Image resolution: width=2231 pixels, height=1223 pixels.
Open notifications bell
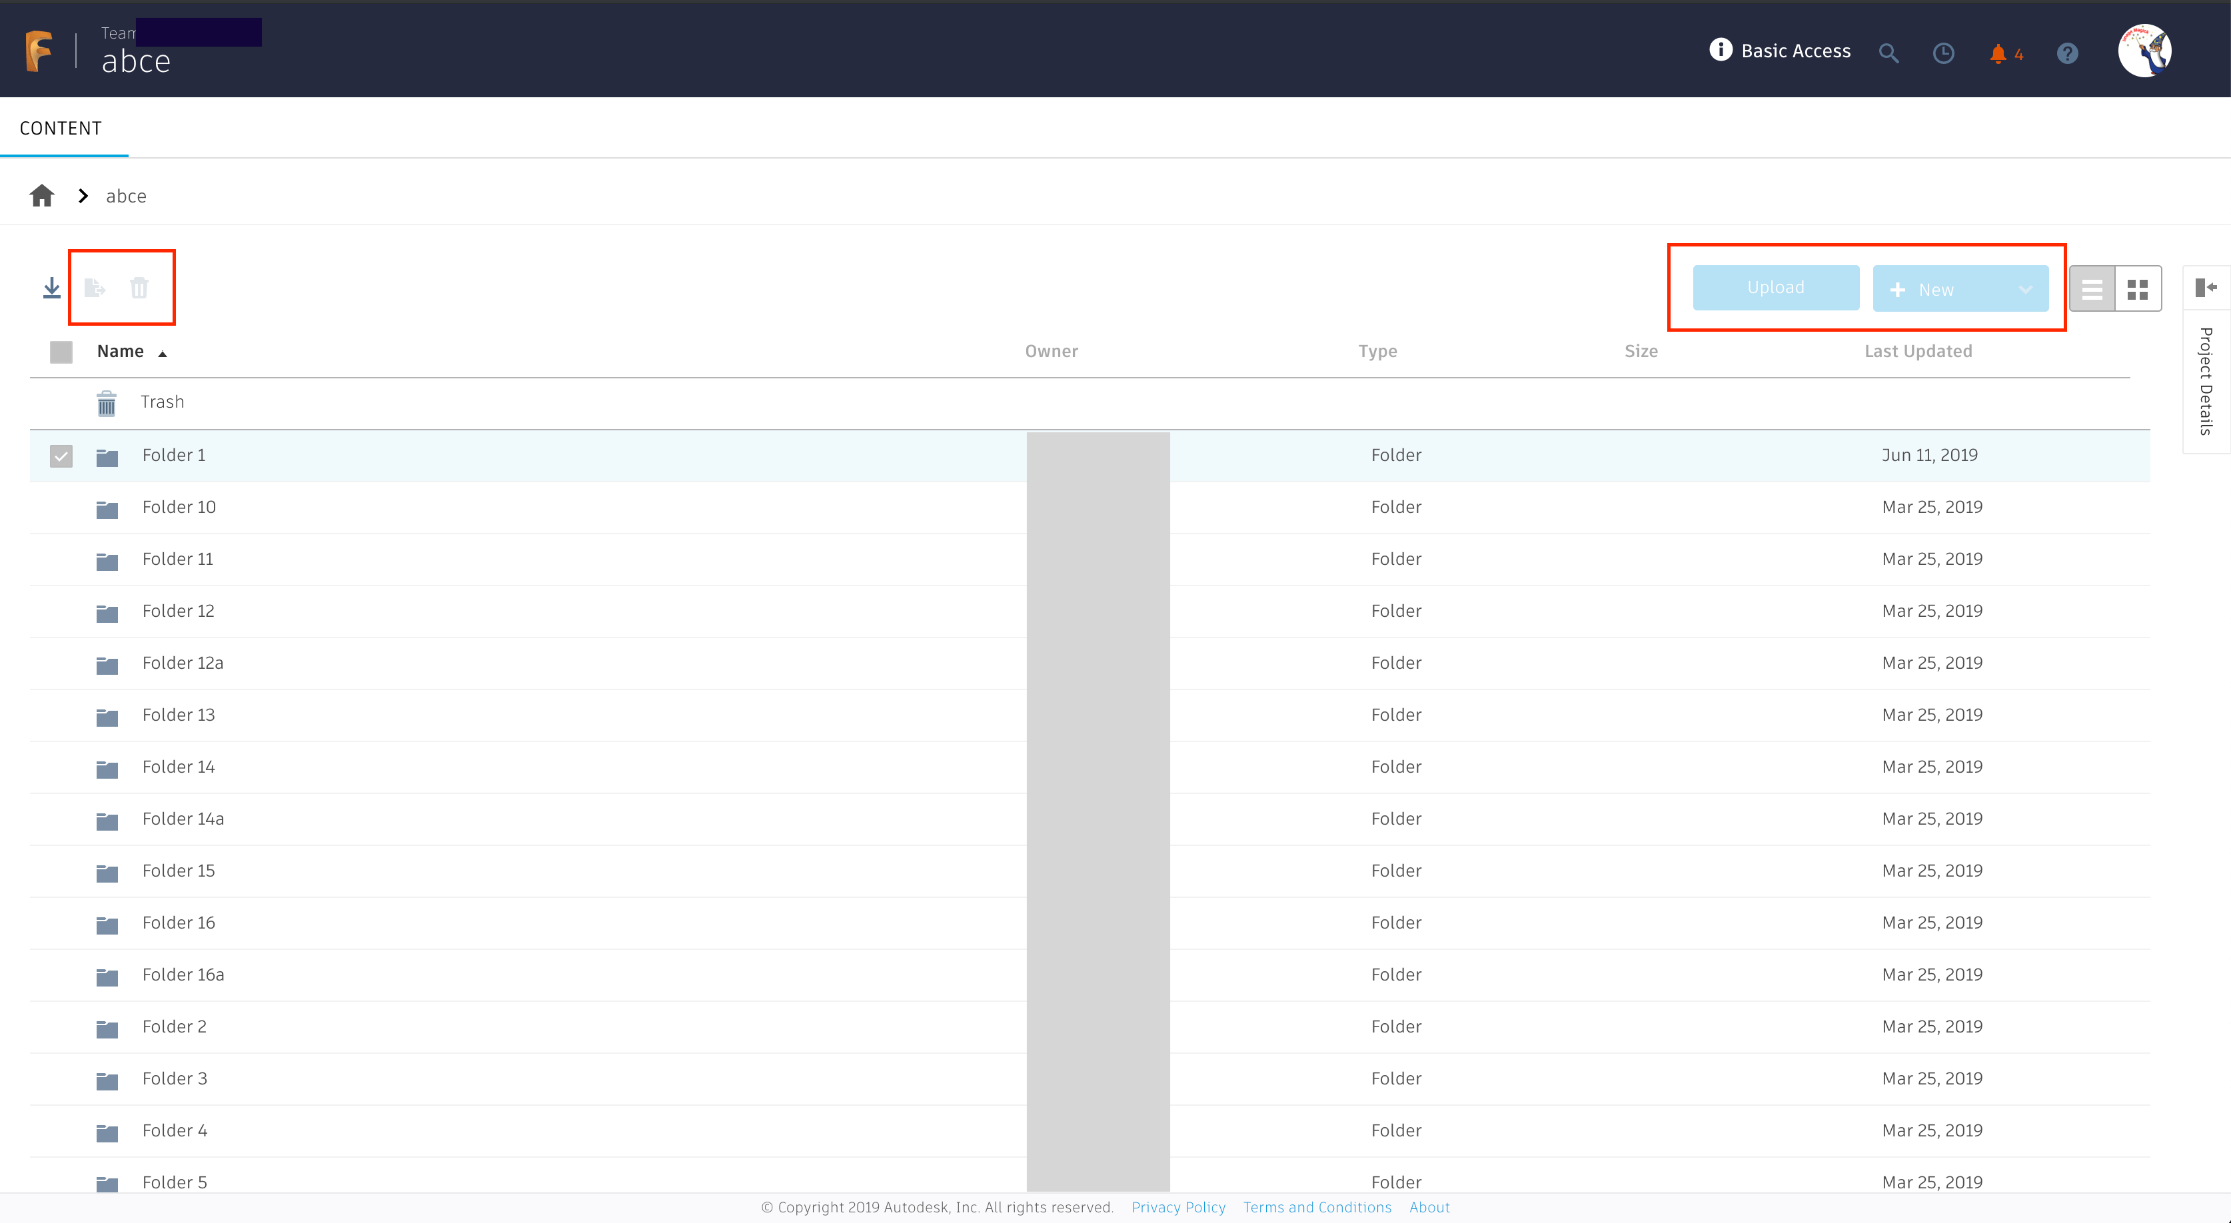point(1999,52)
